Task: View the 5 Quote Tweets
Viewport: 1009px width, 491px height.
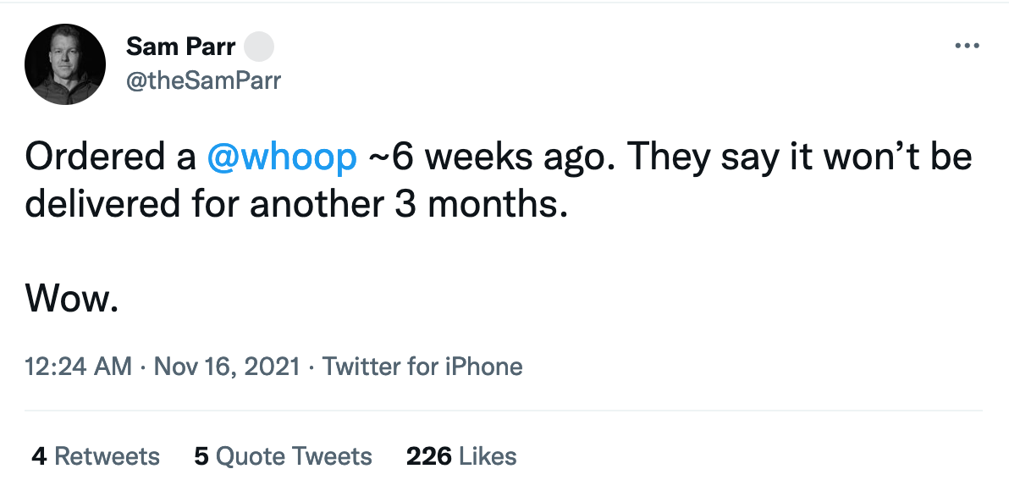Action: 294,456
